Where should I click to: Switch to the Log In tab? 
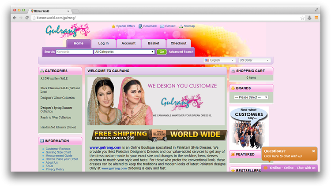tap(103, 44)
